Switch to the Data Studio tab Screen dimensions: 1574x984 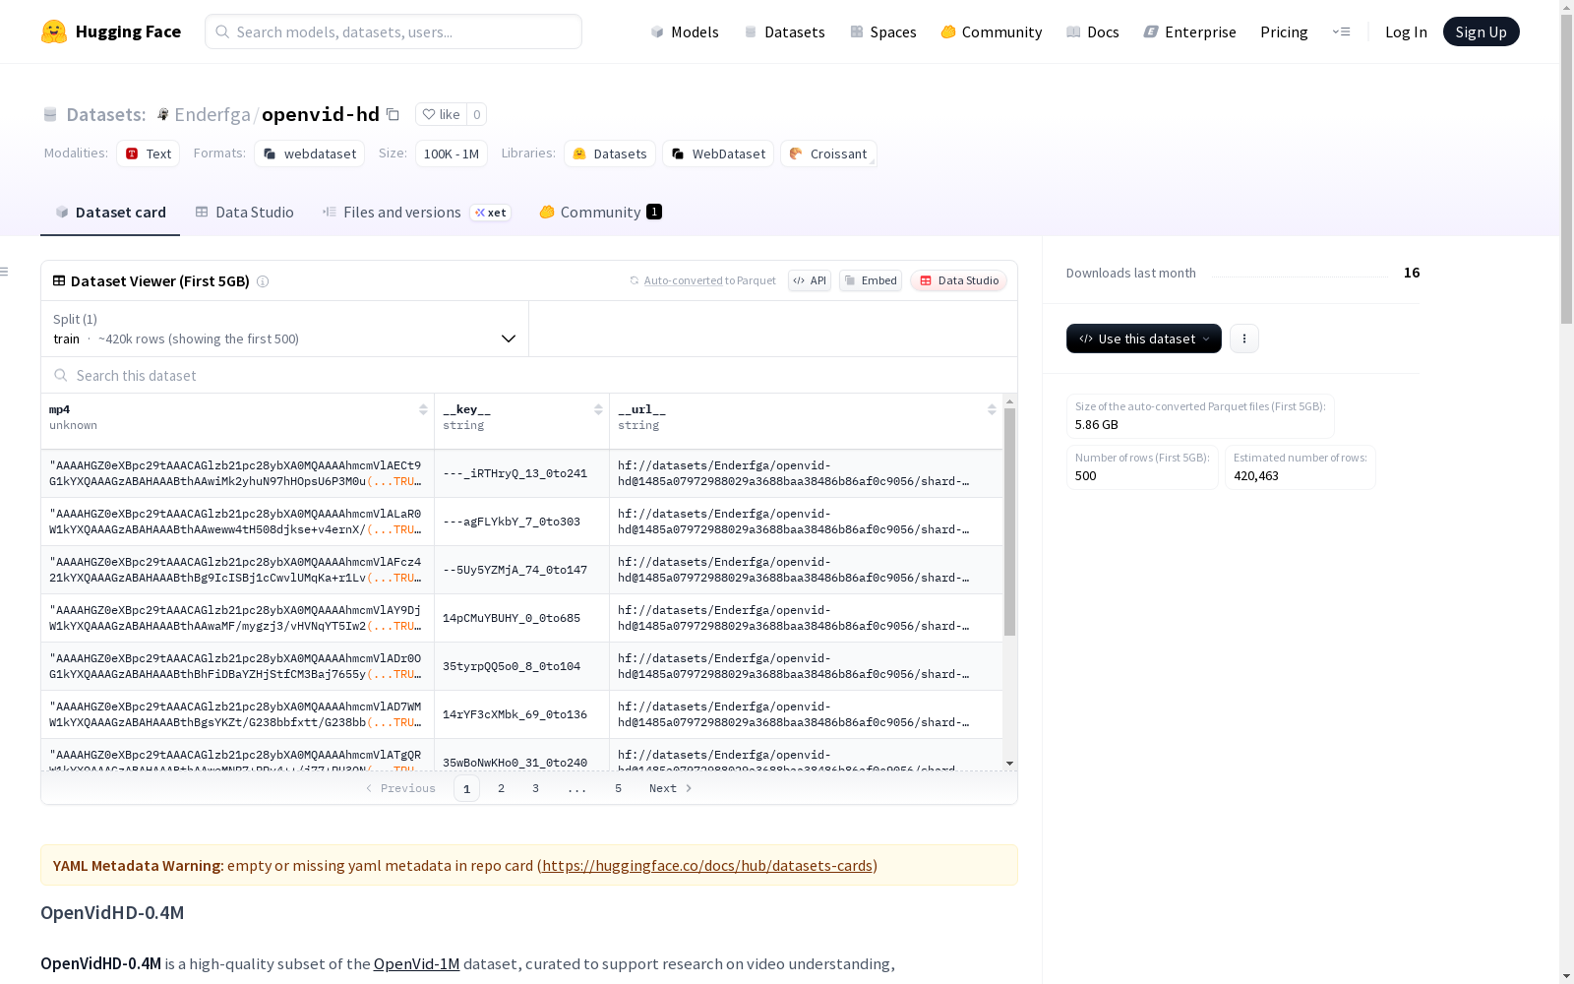click(244, 212)
